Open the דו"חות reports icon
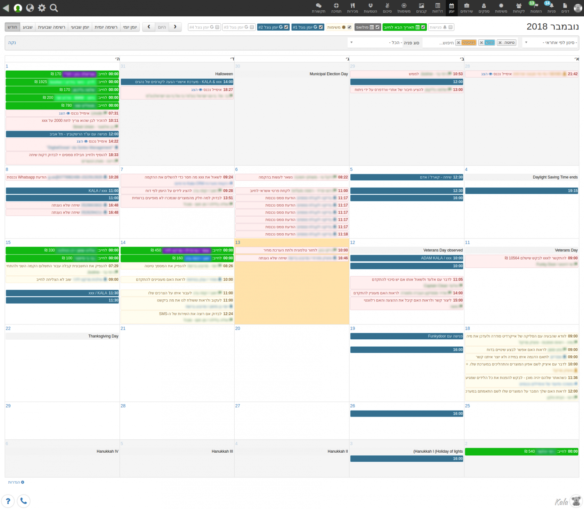Image resolution: width=584 pixels, height=509 pixels. pyautogui.click(x=438, y=8)
